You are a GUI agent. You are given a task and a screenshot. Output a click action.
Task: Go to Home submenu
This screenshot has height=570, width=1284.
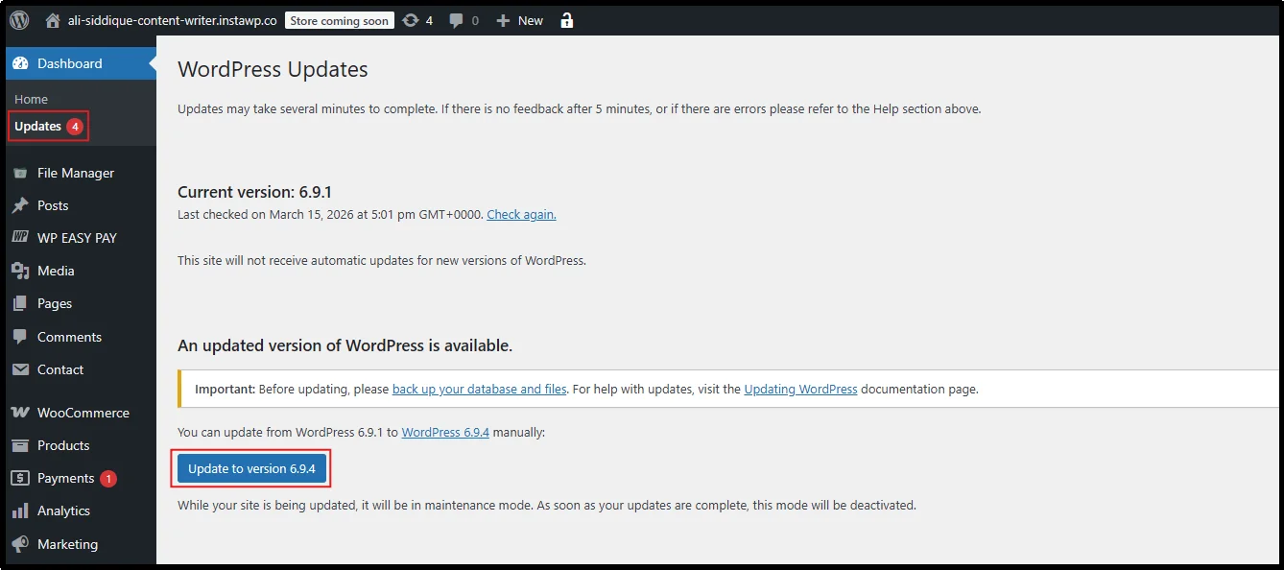point(32,99)
